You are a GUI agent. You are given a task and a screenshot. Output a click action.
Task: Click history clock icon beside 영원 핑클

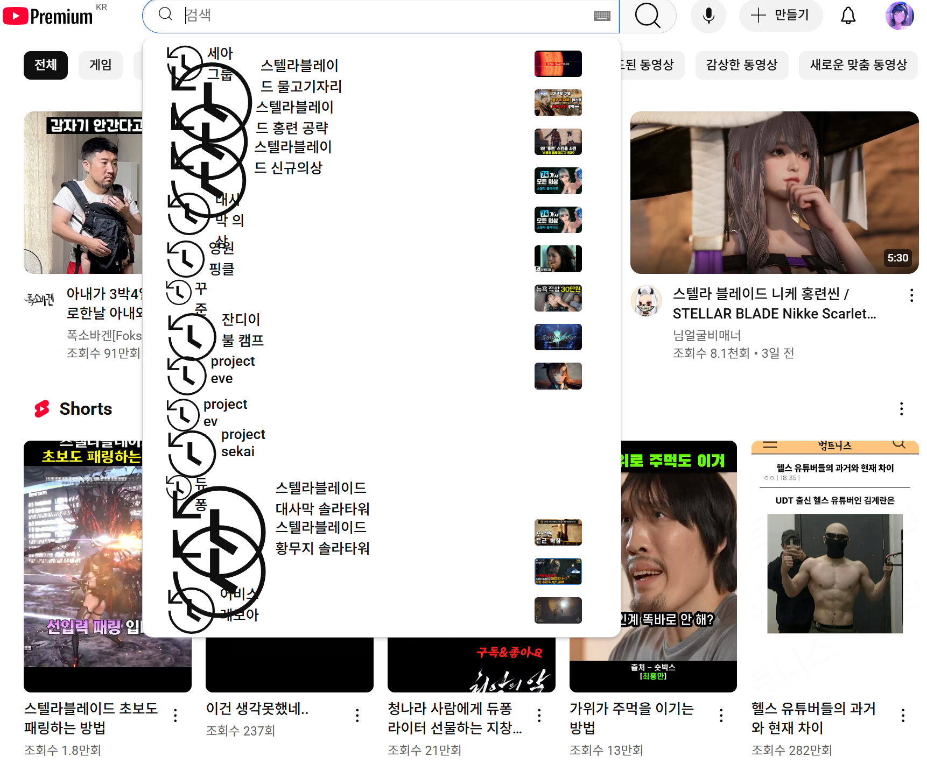pos(185,258)
